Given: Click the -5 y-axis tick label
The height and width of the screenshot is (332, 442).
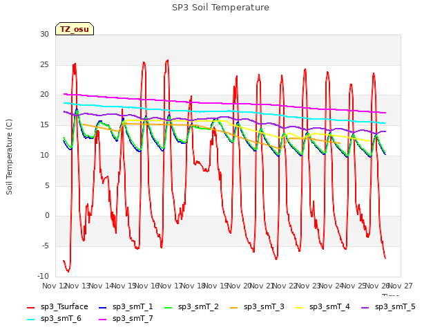Looking at the screenshot, I should 46,246.
